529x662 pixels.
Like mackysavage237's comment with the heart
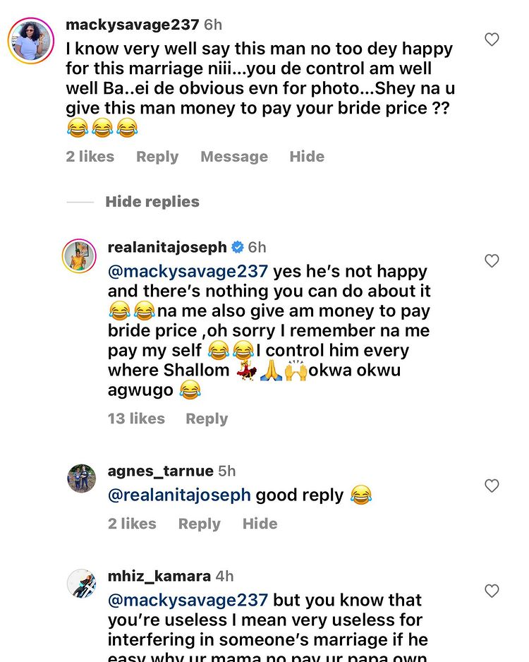492,40
